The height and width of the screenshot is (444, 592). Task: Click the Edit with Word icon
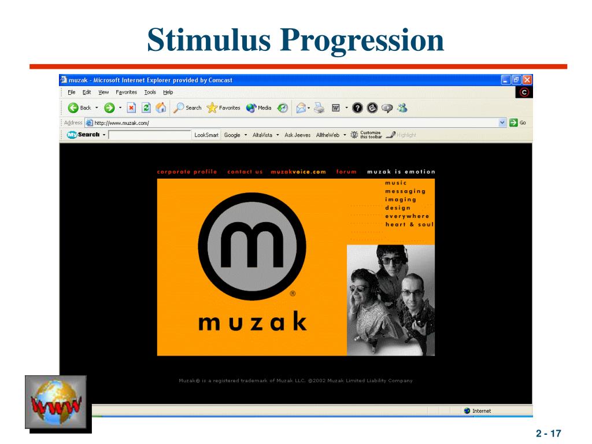(336, 108)
